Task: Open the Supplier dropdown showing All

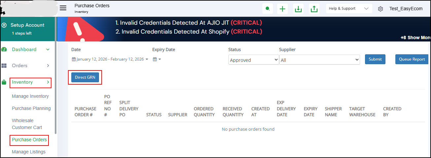Action: pos(319,60)
